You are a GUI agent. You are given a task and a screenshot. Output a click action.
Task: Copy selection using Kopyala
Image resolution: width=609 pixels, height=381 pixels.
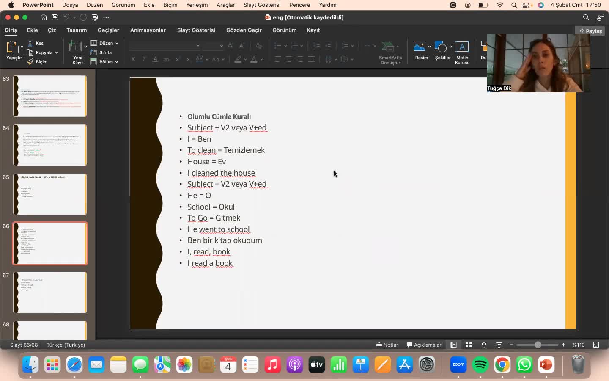(x=40, y=52)
